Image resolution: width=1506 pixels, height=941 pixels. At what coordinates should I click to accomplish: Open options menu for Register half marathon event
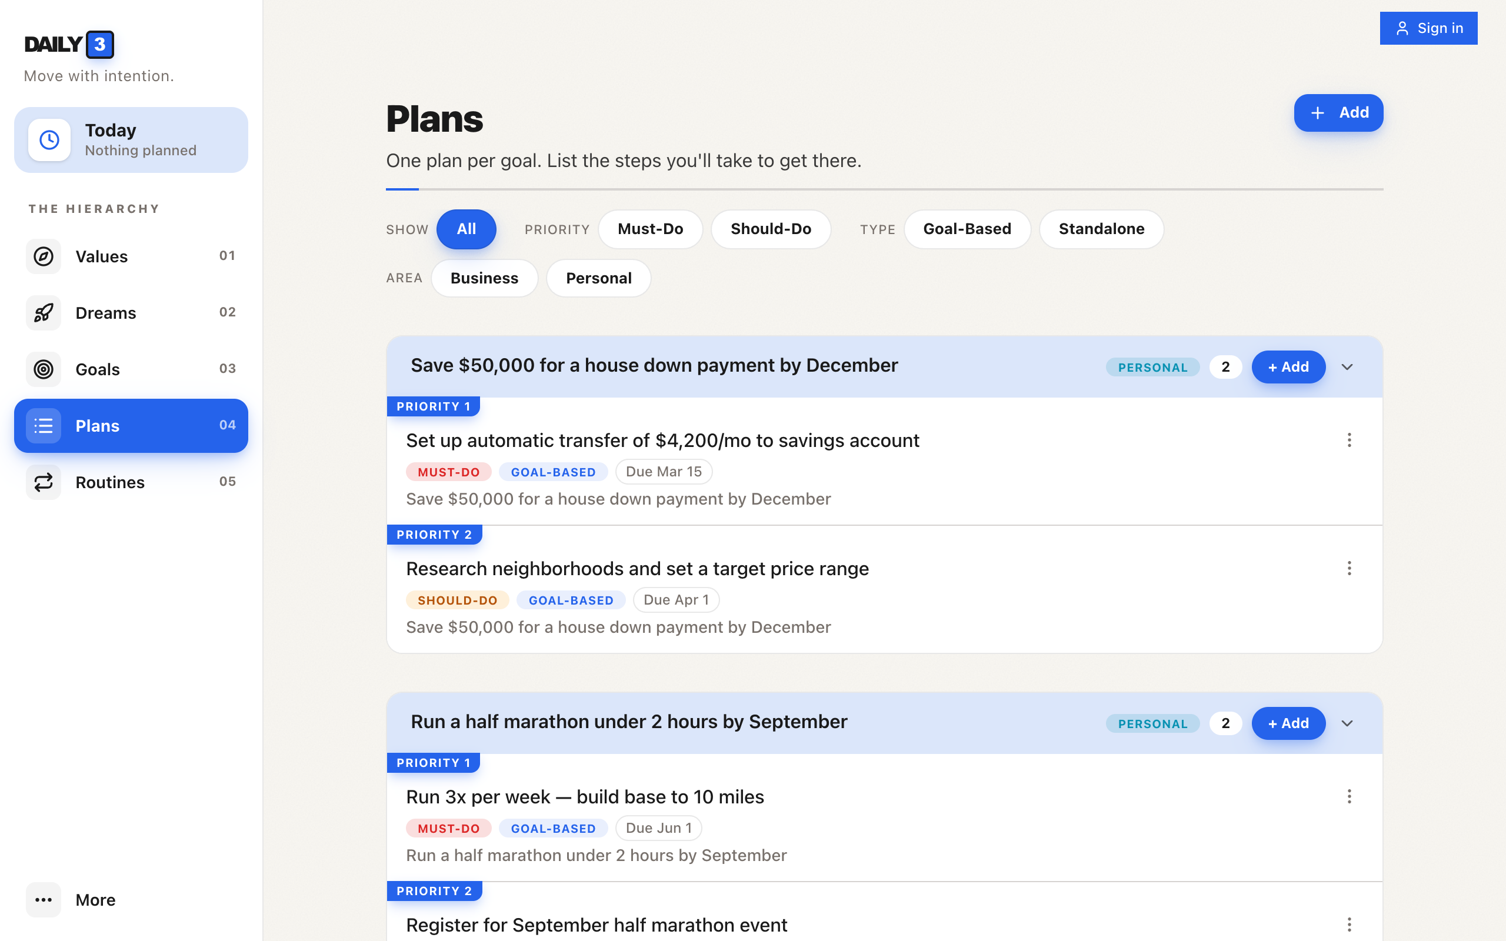pos(1349,925)
